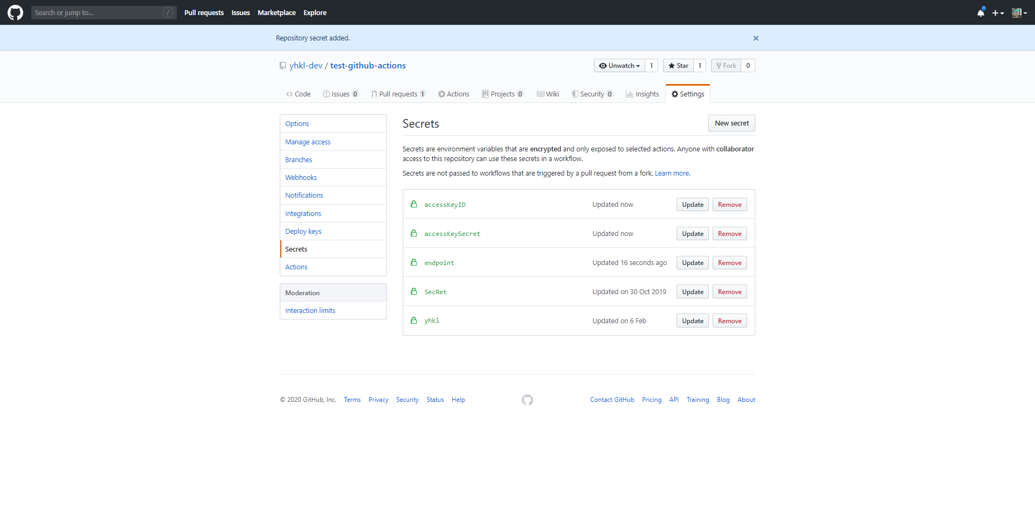
Task: Open the plus create-new dropdown
Action: (998, 13)
